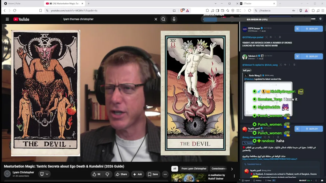Hide the CGTN Europe post with eye icon
This screenshot has height=183, width=326.
click(271, 37)
